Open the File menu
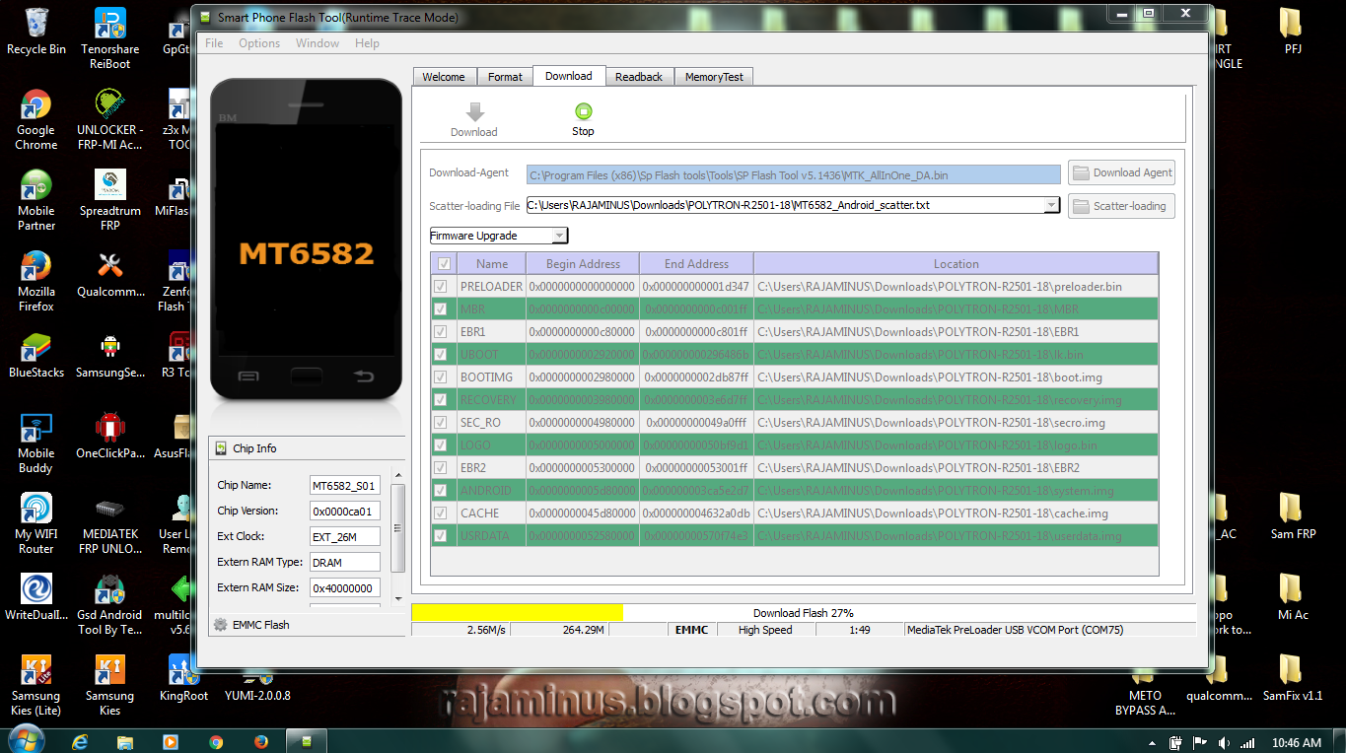The height and width of the screenshot is (753, 1346). click(214, 43)
